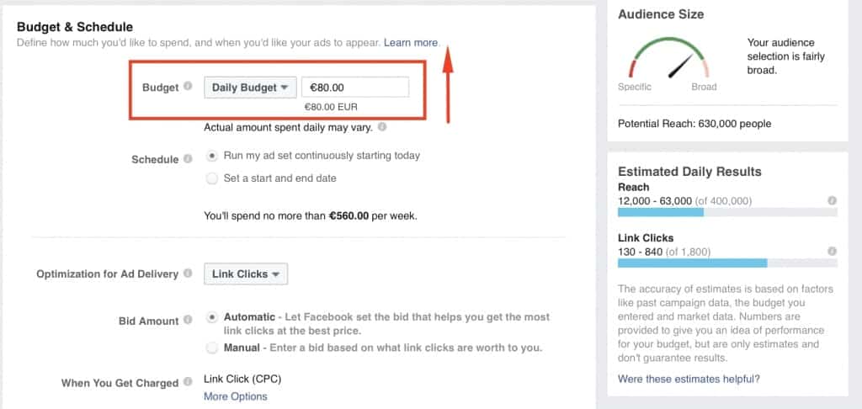Click info icon next to Optimization for Ad Delivery
Image resolution: width=862 pixels, height=409 pixels.
[x=188, y=274]
